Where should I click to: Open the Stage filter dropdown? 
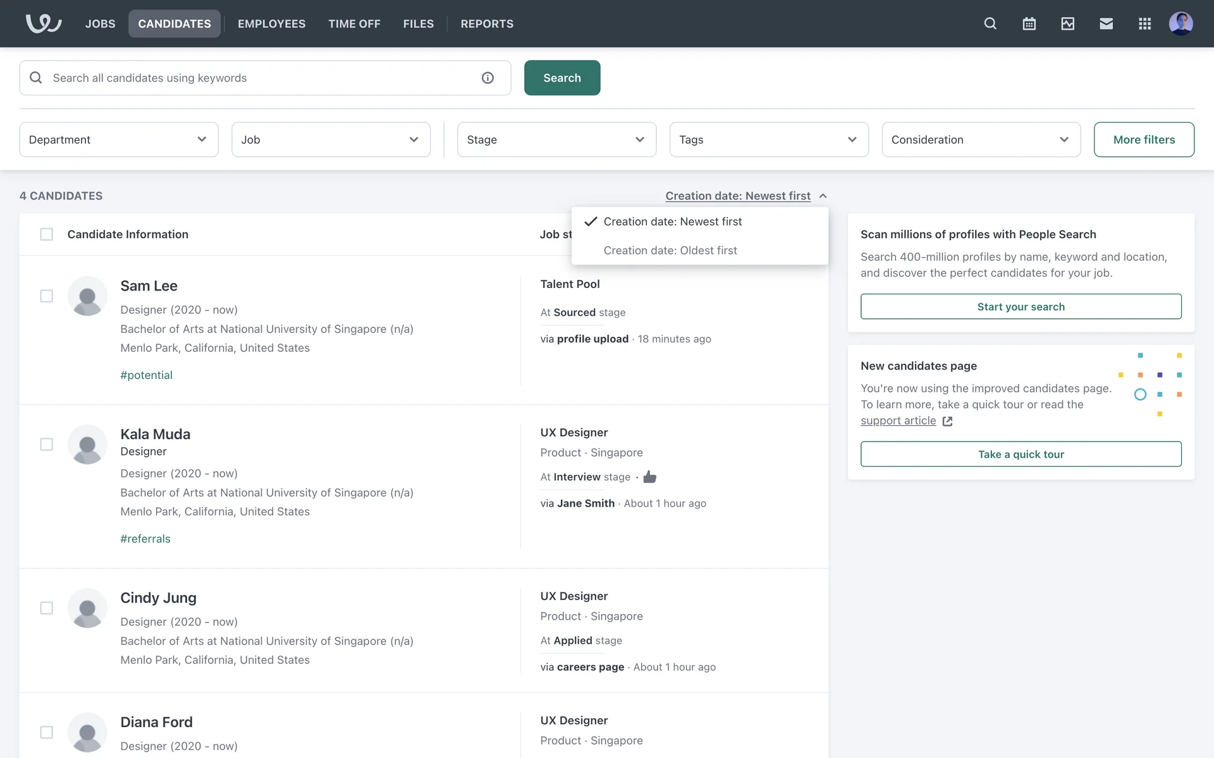tap(556, 140)
